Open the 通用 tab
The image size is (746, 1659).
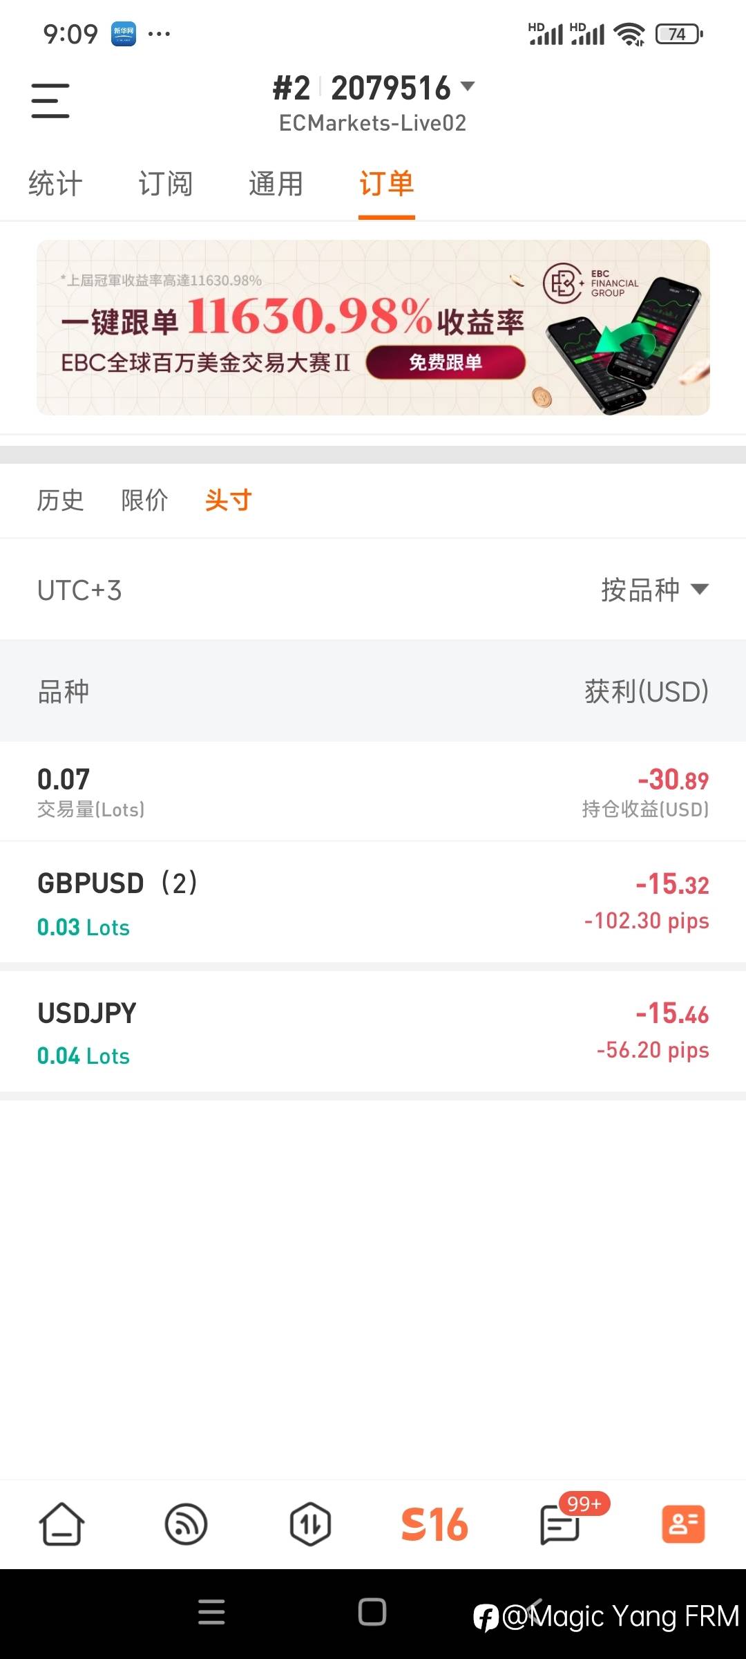276,184
